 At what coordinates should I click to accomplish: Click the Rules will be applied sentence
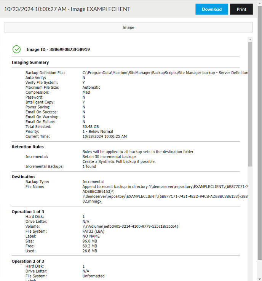(138, 152)
